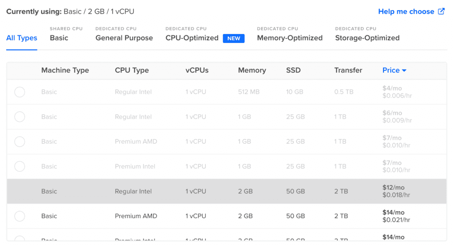Viewport: 454px width, 245px height.
Task: Choose the $14/mo Premium AMD 2 GB radio button
Action: point(20,216)
